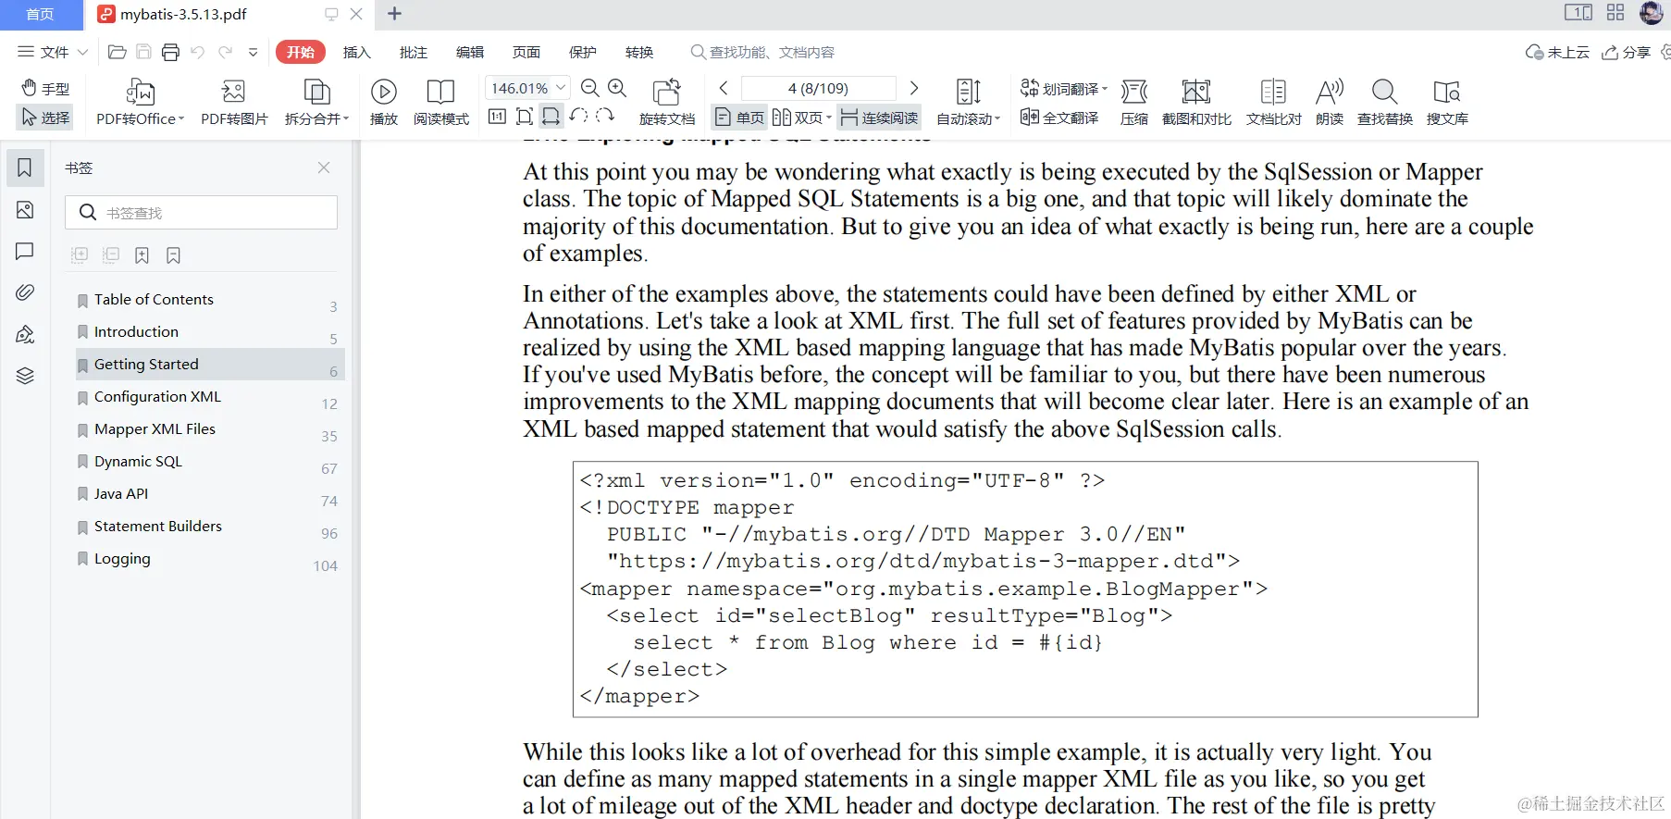
Task: Expand quick access toolbar dropdown
Action: 253,52
